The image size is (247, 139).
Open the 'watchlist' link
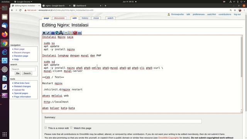(x=211, y=14)
